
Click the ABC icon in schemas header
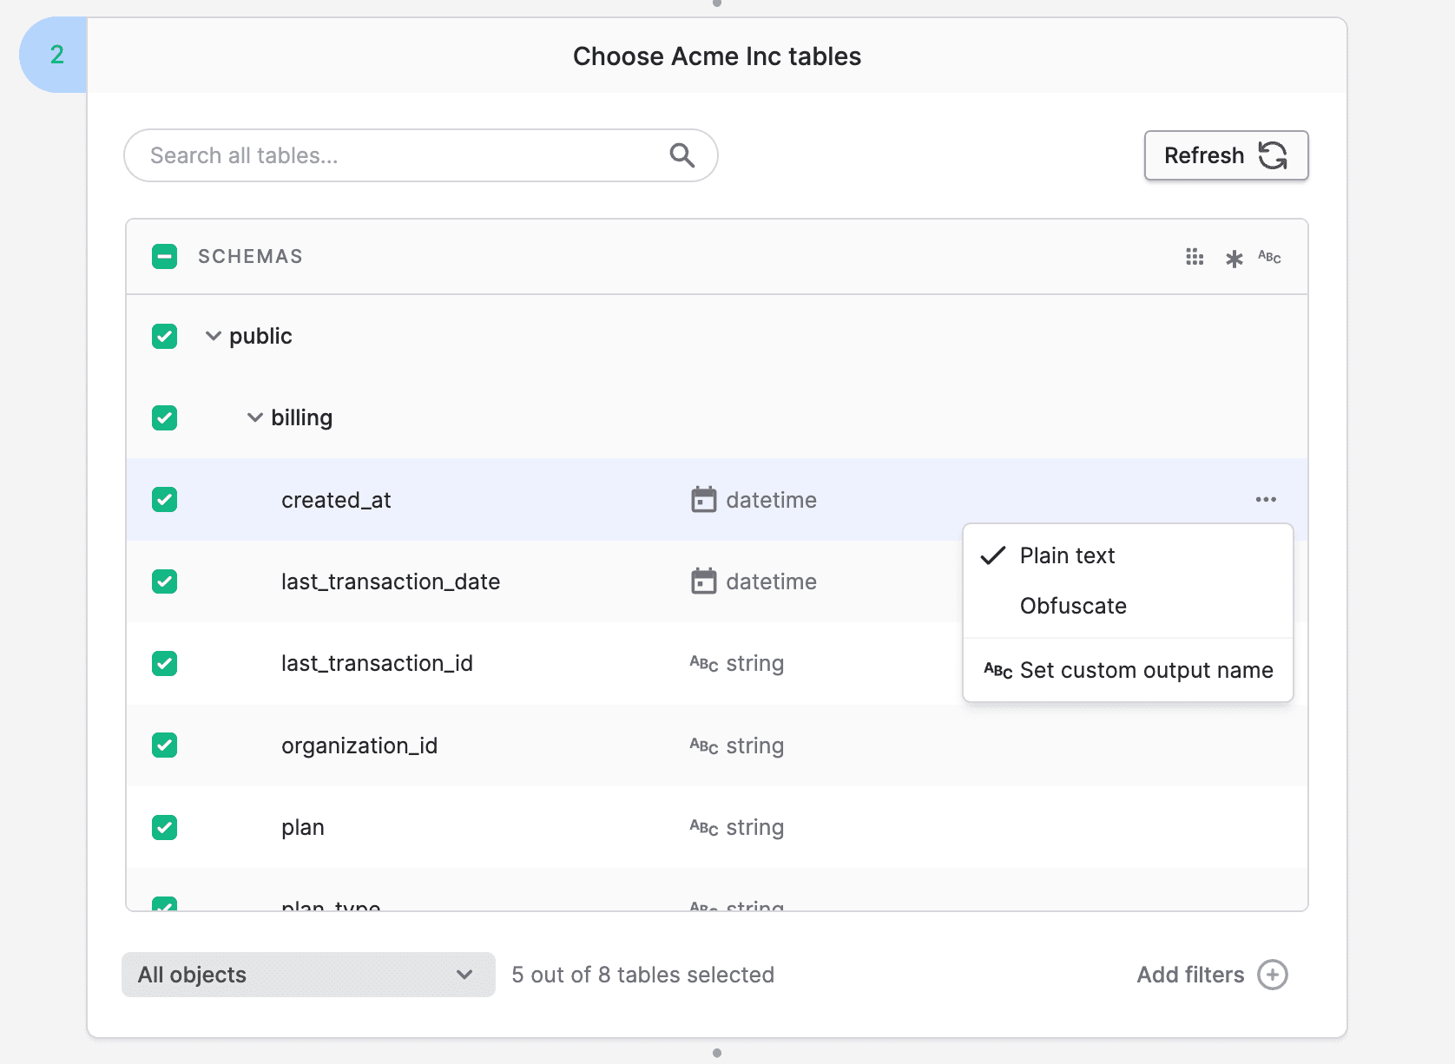coord(1269,257)
